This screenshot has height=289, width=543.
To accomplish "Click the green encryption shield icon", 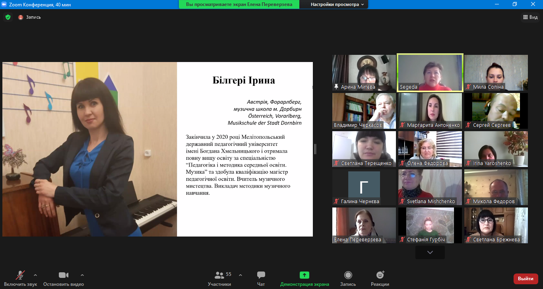I will (8, 17).
